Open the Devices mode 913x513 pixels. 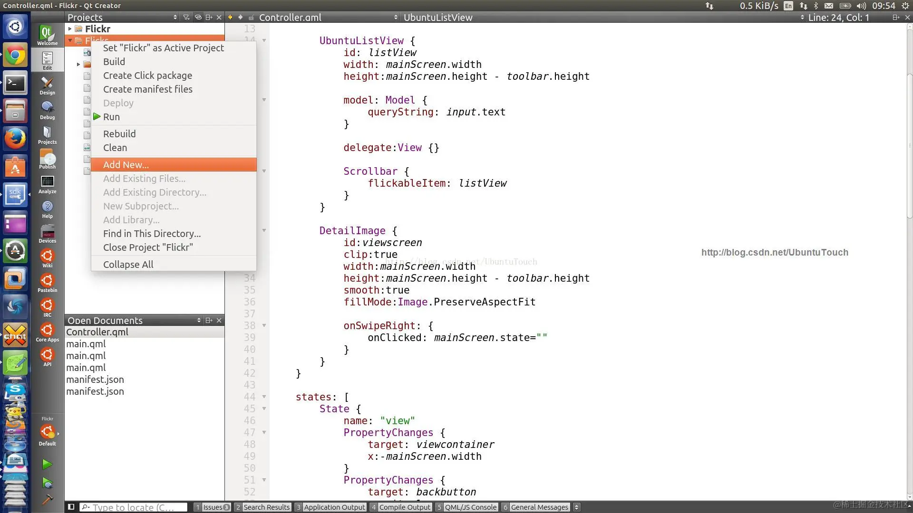click(x=47, y=233)
